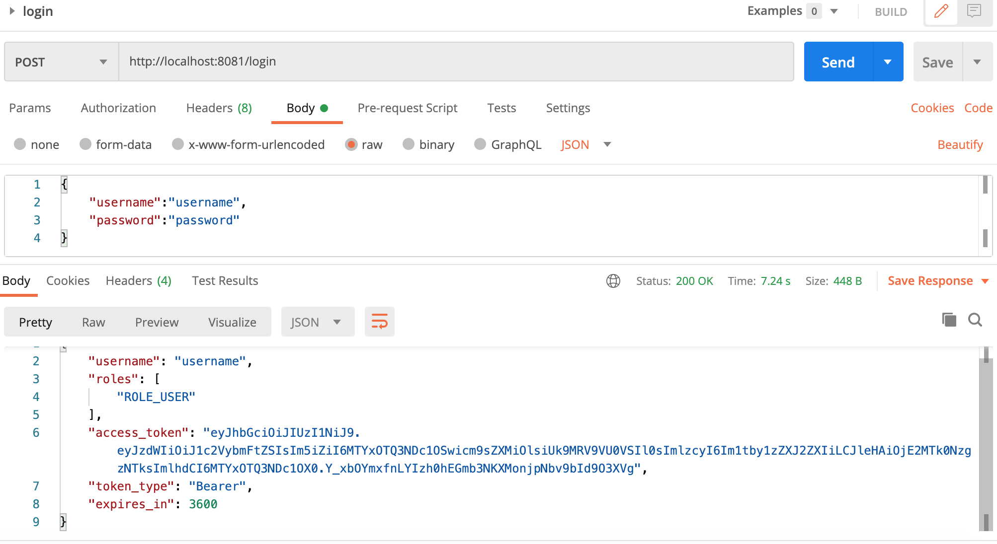Open the comments icon at top right
The image size is (997, 544).
[x=974, y=12]
